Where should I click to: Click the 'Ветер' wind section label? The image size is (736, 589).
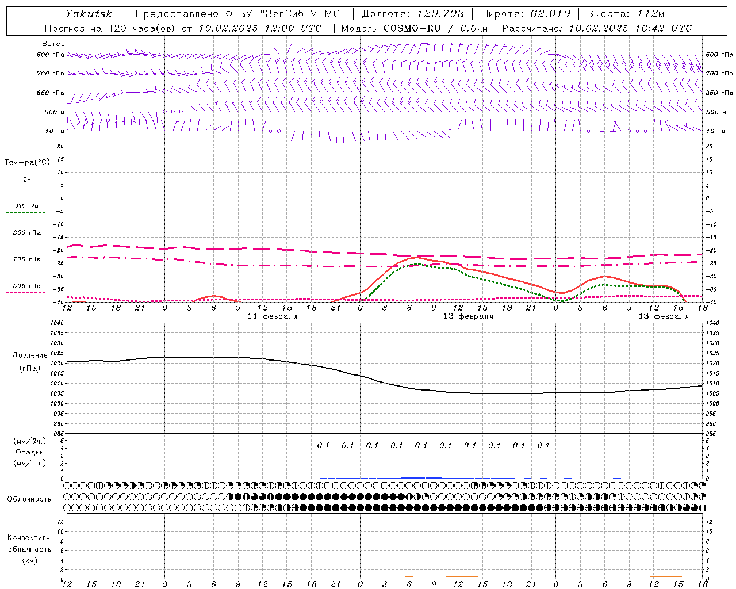click(53, 44)
